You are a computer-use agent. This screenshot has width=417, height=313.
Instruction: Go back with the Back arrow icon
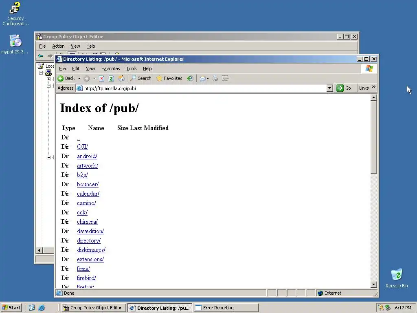tap(61, 78)
